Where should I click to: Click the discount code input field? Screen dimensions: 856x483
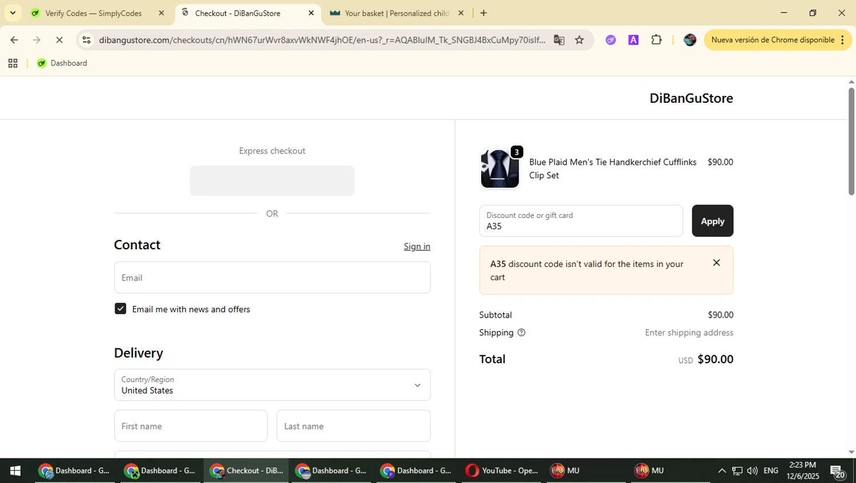(581, 221)
